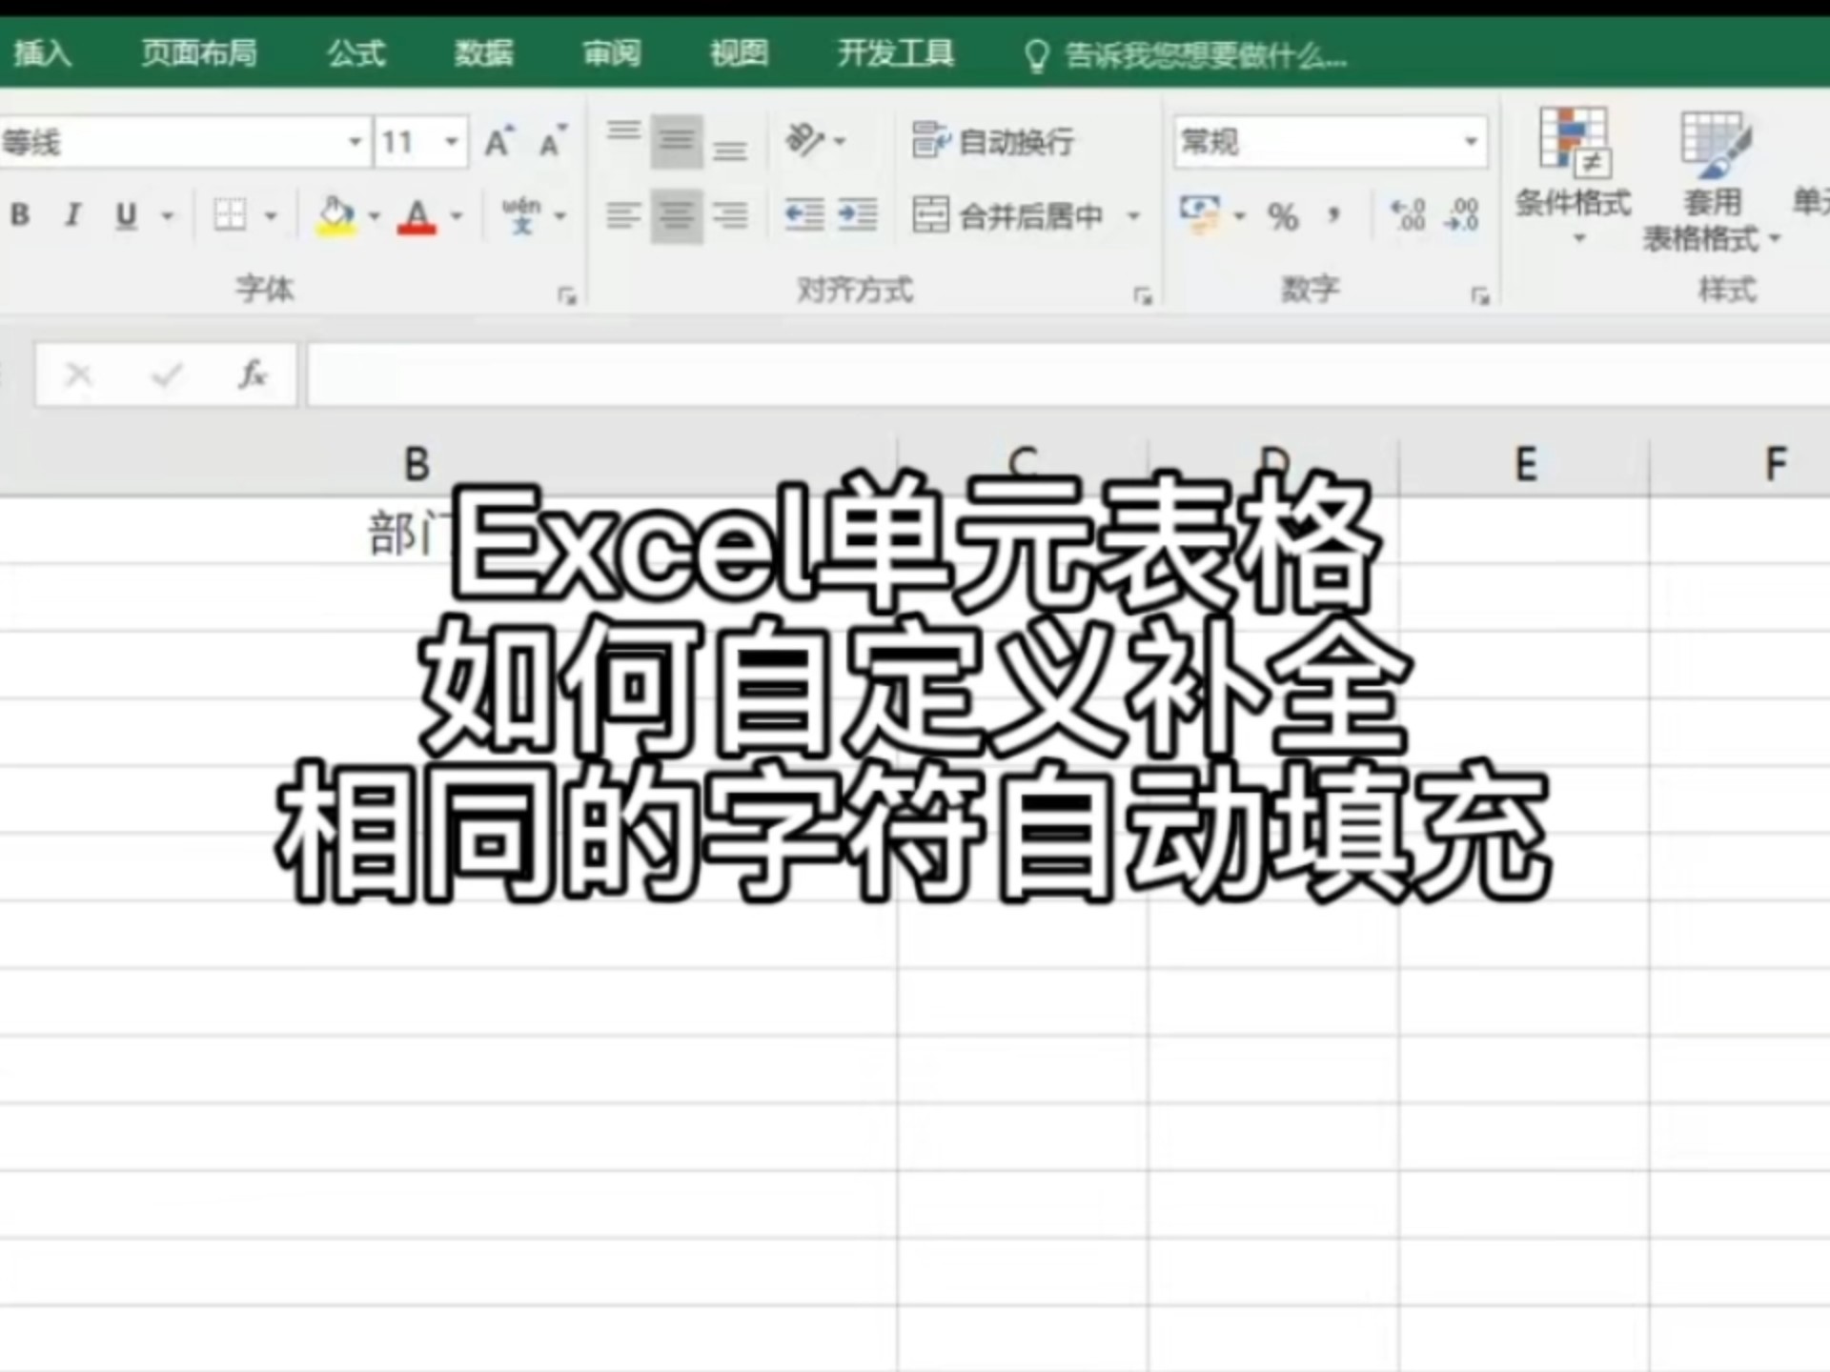Enable right text alignment
The width and height of the screenshot is (1830, 1372).
(x=732, y=215)
